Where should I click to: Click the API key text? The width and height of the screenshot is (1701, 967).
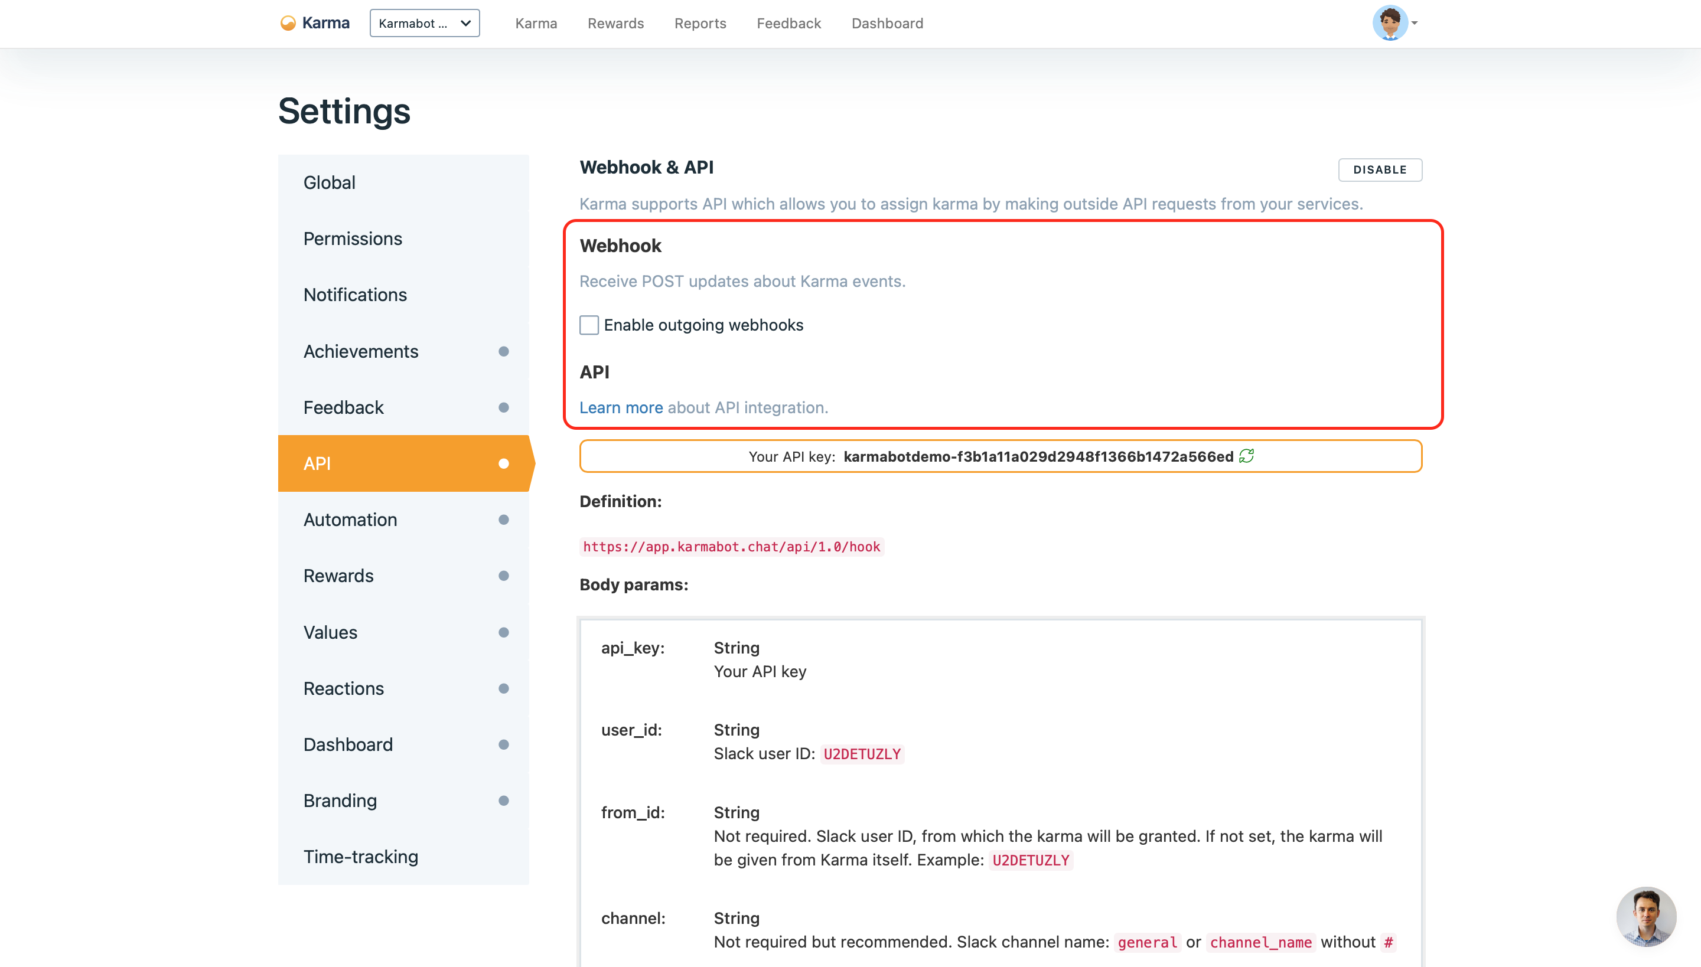click(x=1038, y=456)
